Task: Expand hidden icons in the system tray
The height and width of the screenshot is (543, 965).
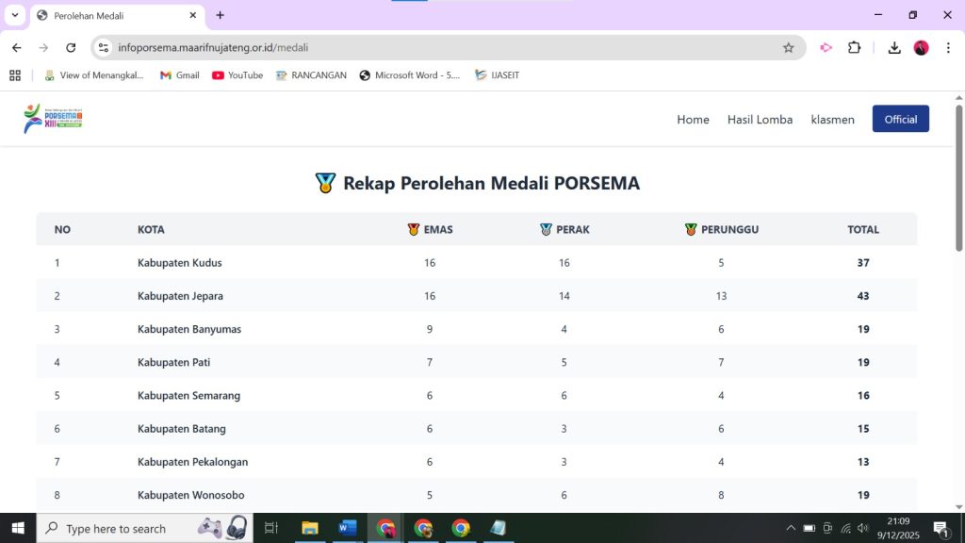Action: [x=790, y=528]
